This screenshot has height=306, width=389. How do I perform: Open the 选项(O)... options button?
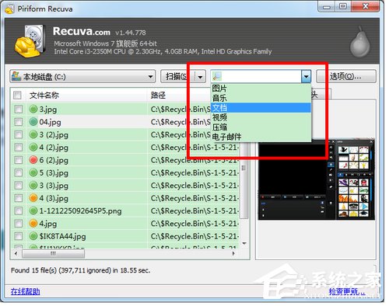(x=346, y=76)
